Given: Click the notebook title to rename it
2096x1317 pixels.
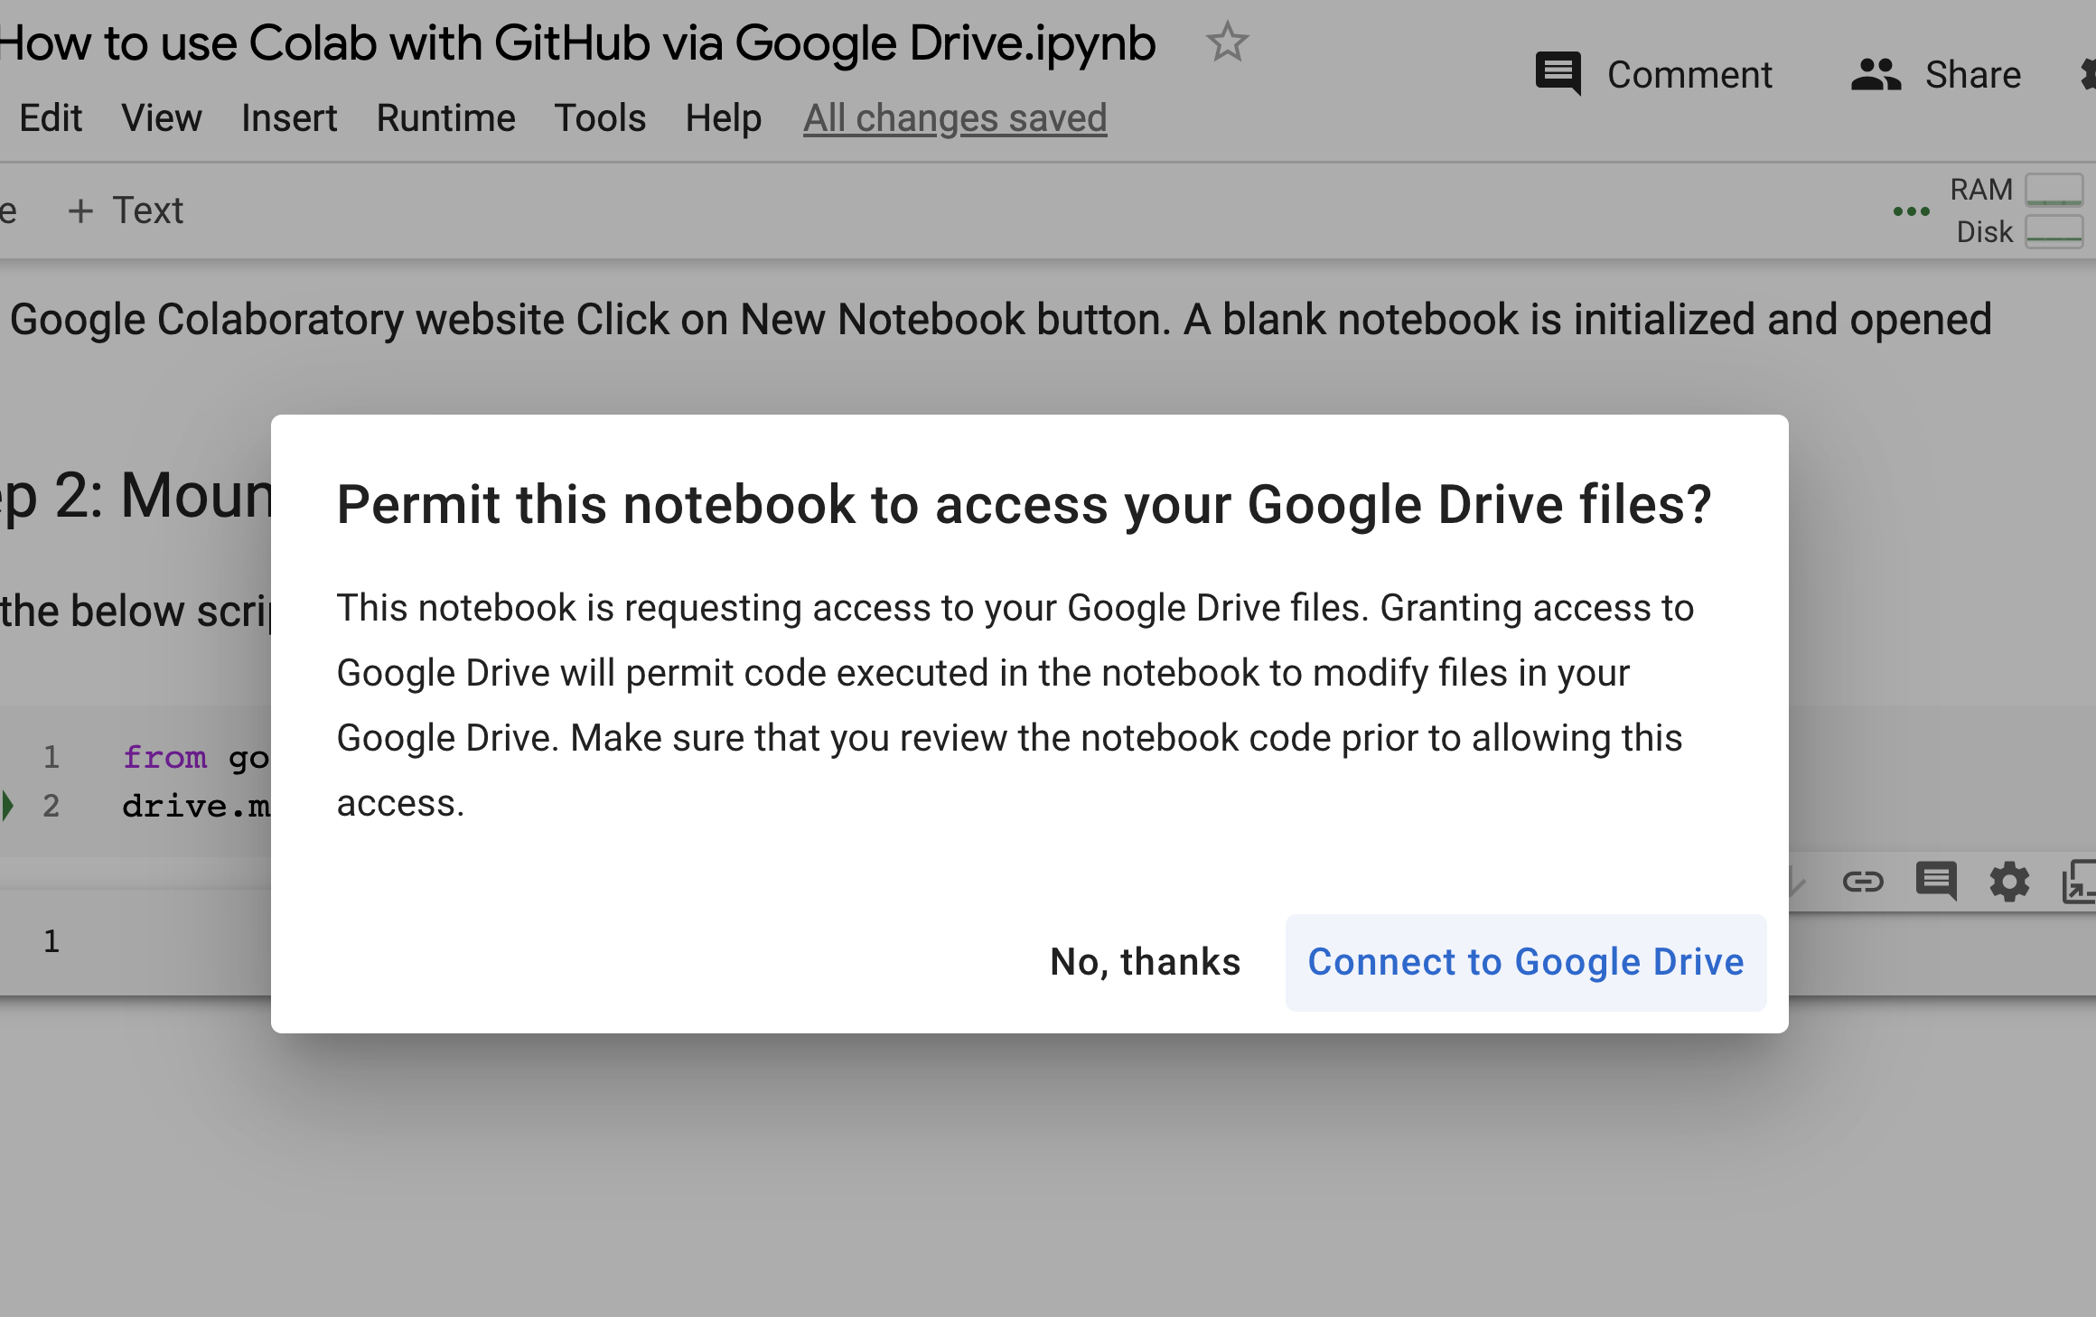Looking at the screenshot, I should click(x=578, y=42).
